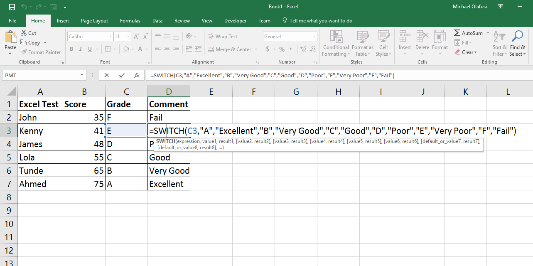The image size is (533, 266).
Task: Open Find & Select
Action: [518, 44]
